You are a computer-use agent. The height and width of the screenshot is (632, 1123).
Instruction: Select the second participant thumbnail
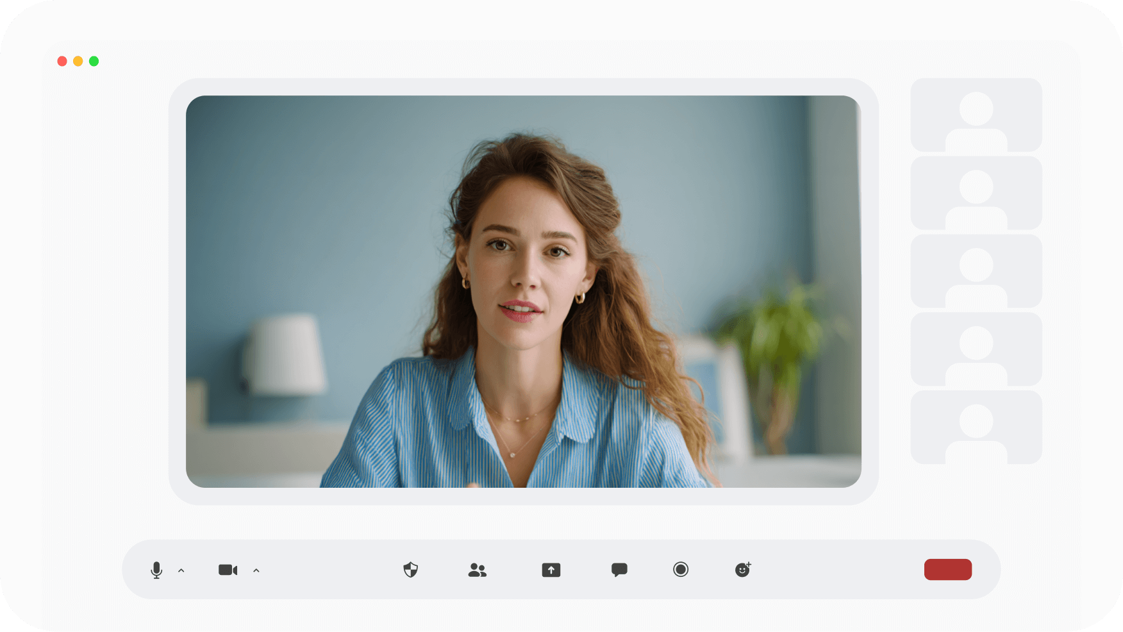[x=976, y=193]
